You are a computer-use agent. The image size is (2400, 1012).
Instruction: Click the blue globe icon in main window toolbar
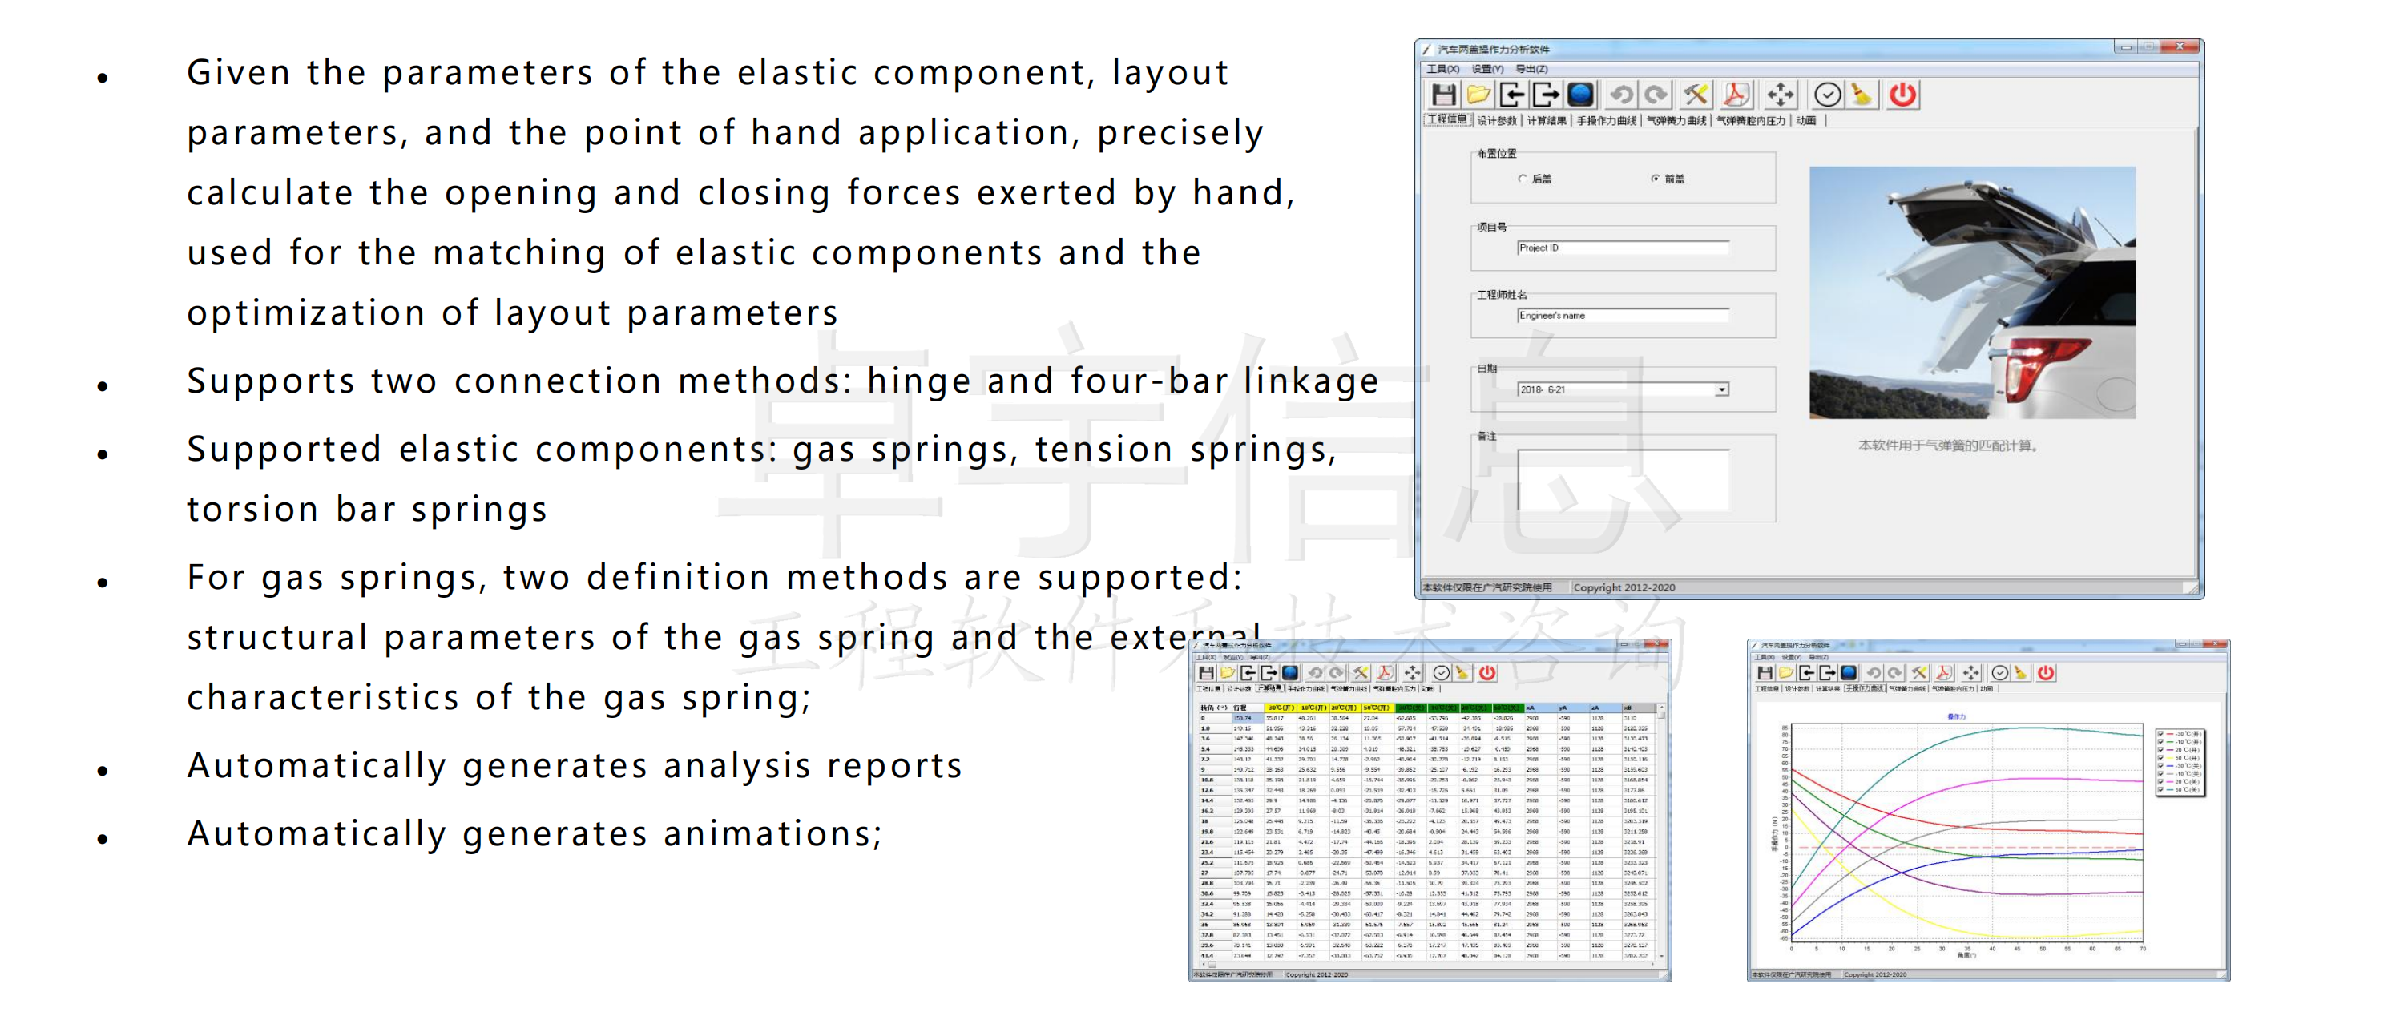(x=1580, y=95)
